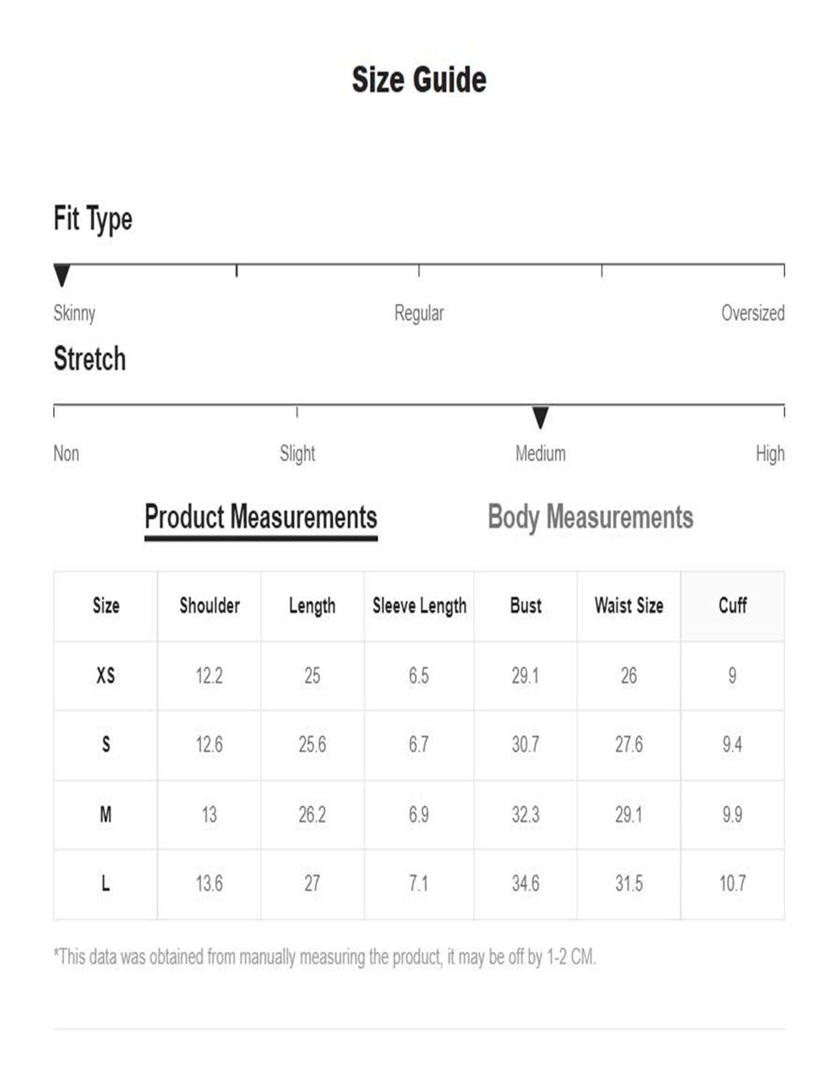The height and width of the screenshot is (1084, 814).
Task: Click the Shoulder column header
Action: [210, 605]
